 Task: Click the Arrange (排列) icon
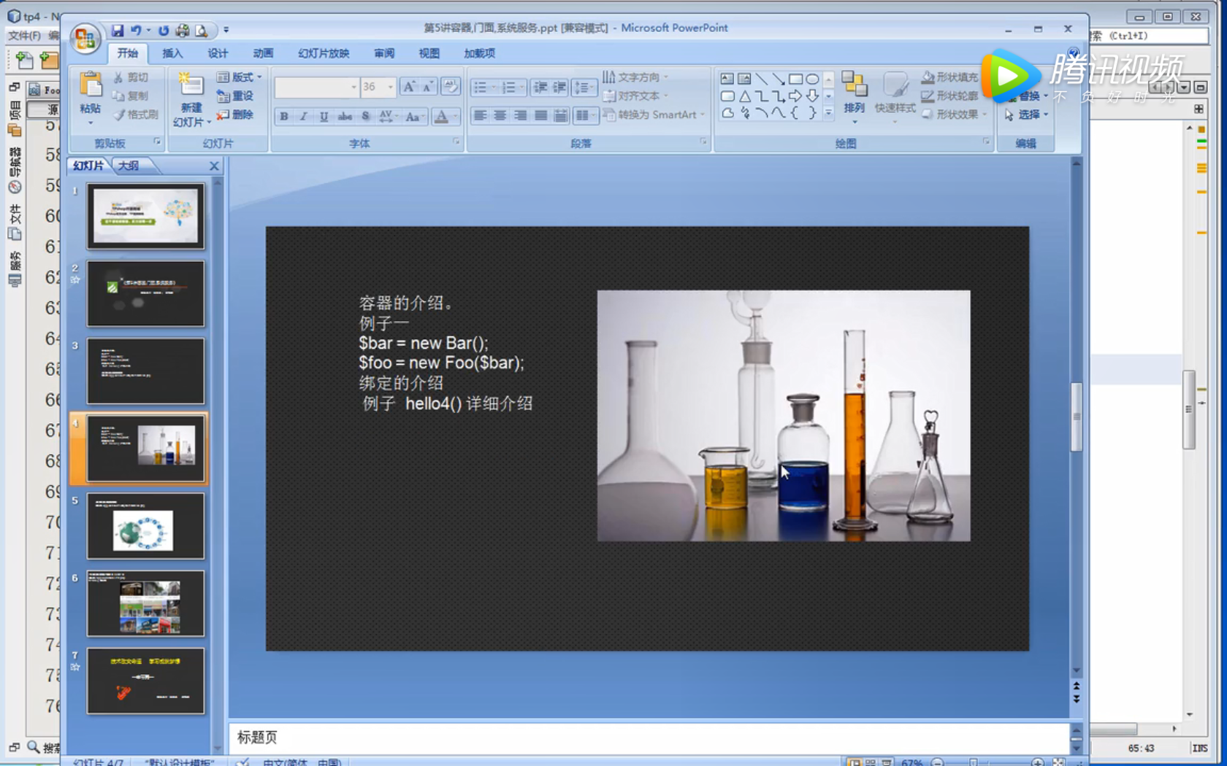pyautogui.click(x=854, y=84)
